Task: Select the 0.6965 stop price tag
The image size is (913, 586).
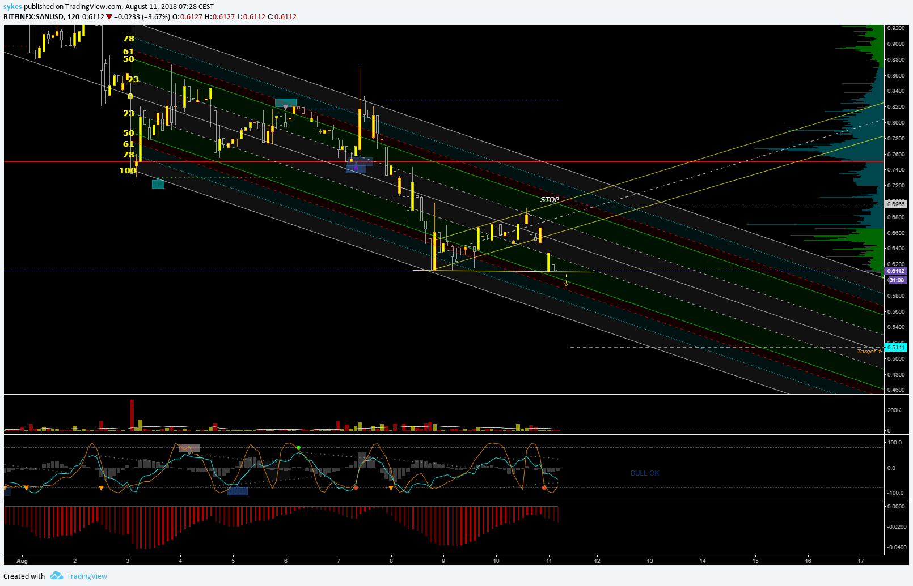Action: [896, 204]
